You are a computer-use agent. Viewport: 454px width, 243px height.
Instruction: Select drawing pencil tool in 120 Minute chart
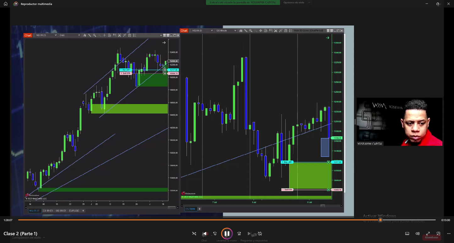pyautogui.click(x=246, y=31)
